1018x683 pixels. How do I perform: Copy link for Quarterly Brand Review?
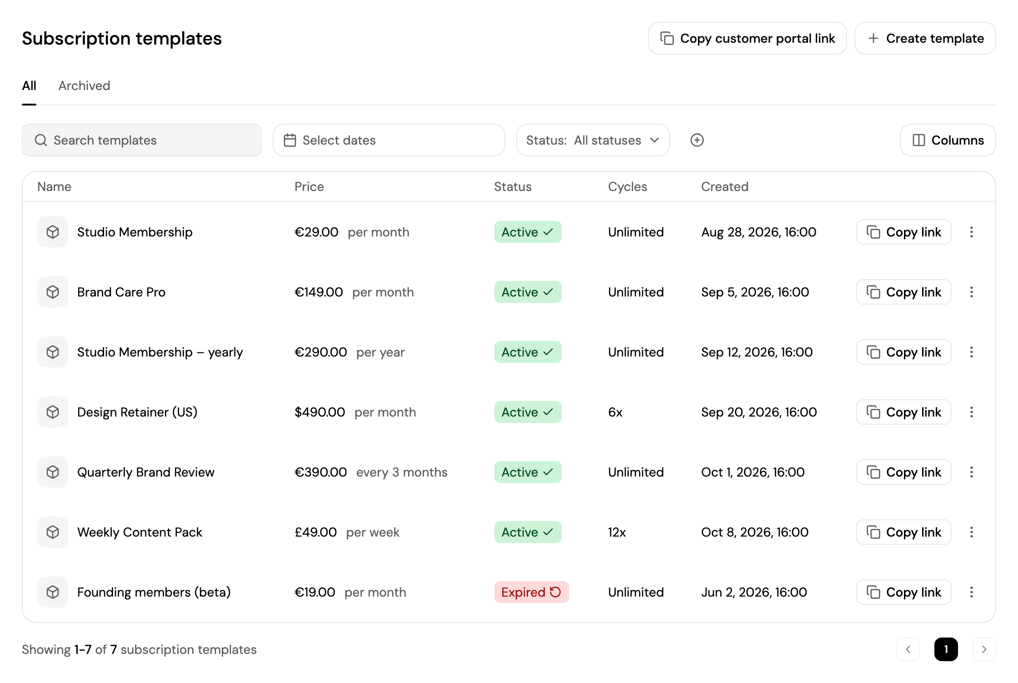[904, 472]
